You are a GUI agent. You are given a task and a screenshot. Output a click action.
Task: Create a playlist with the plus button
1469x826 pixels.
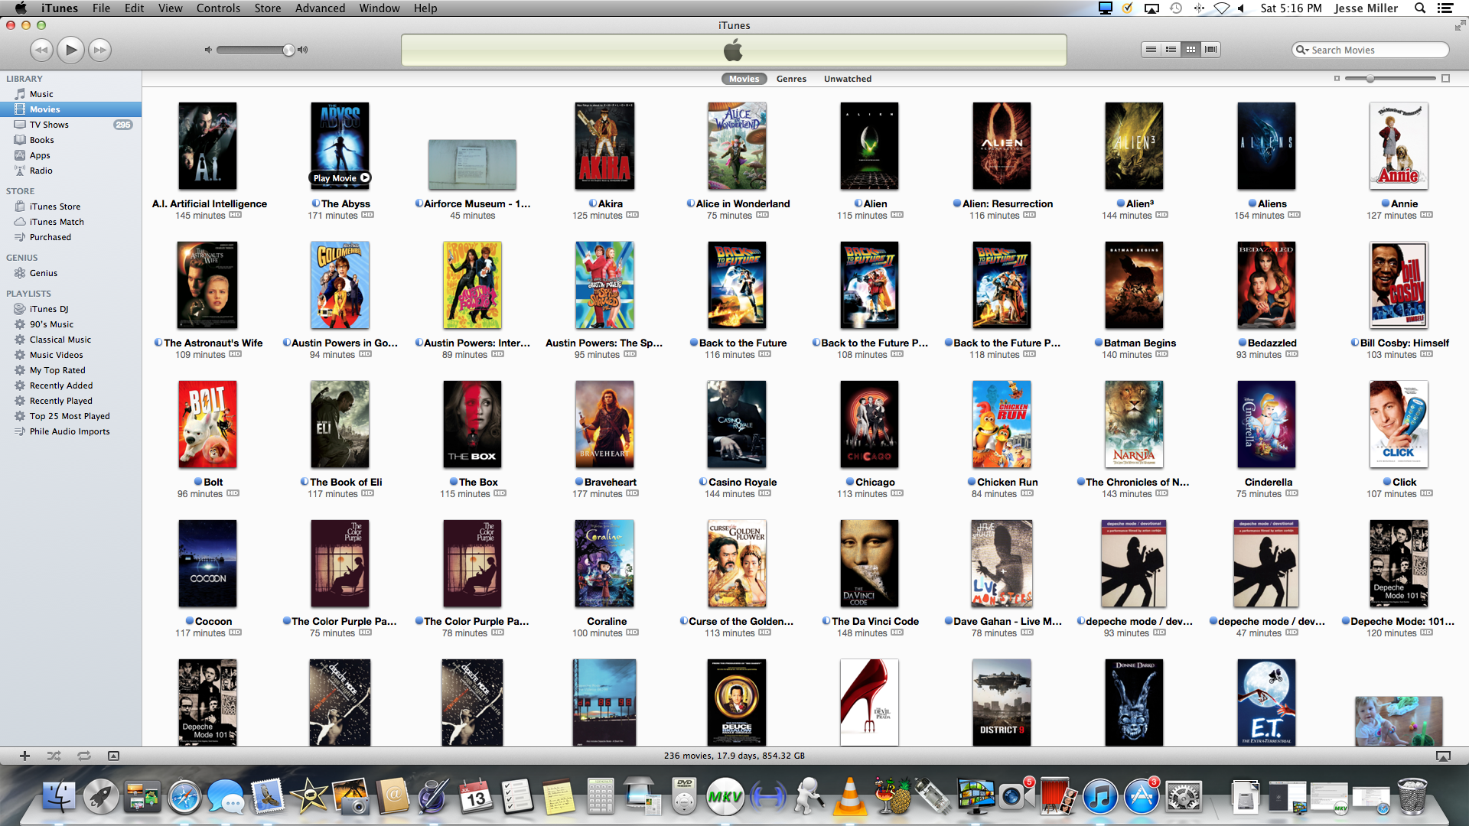pyautogui.click(x=24, y=756)
